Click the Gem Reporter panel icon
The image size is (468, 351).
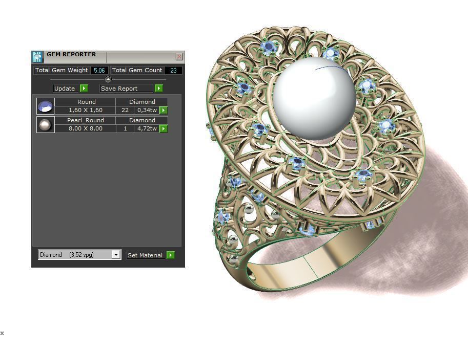(37, 57)
